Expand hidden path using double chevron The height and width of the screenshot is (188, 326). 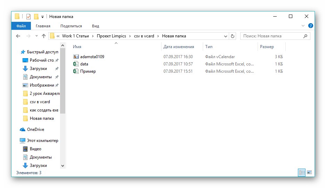point(58,36)
